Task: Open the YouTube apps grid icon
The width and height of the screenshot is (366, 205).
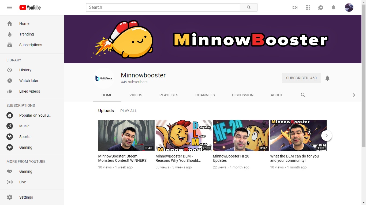Action: [308, 7]
